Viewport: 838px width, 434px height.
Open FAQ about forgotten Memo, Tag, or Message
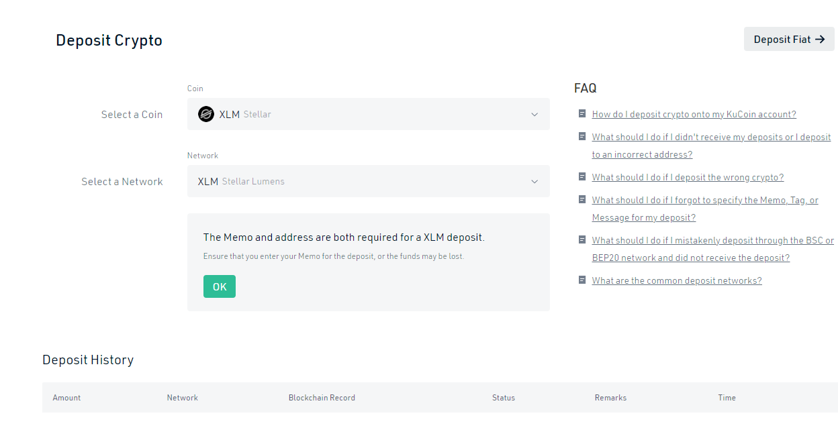click(705, 209)
